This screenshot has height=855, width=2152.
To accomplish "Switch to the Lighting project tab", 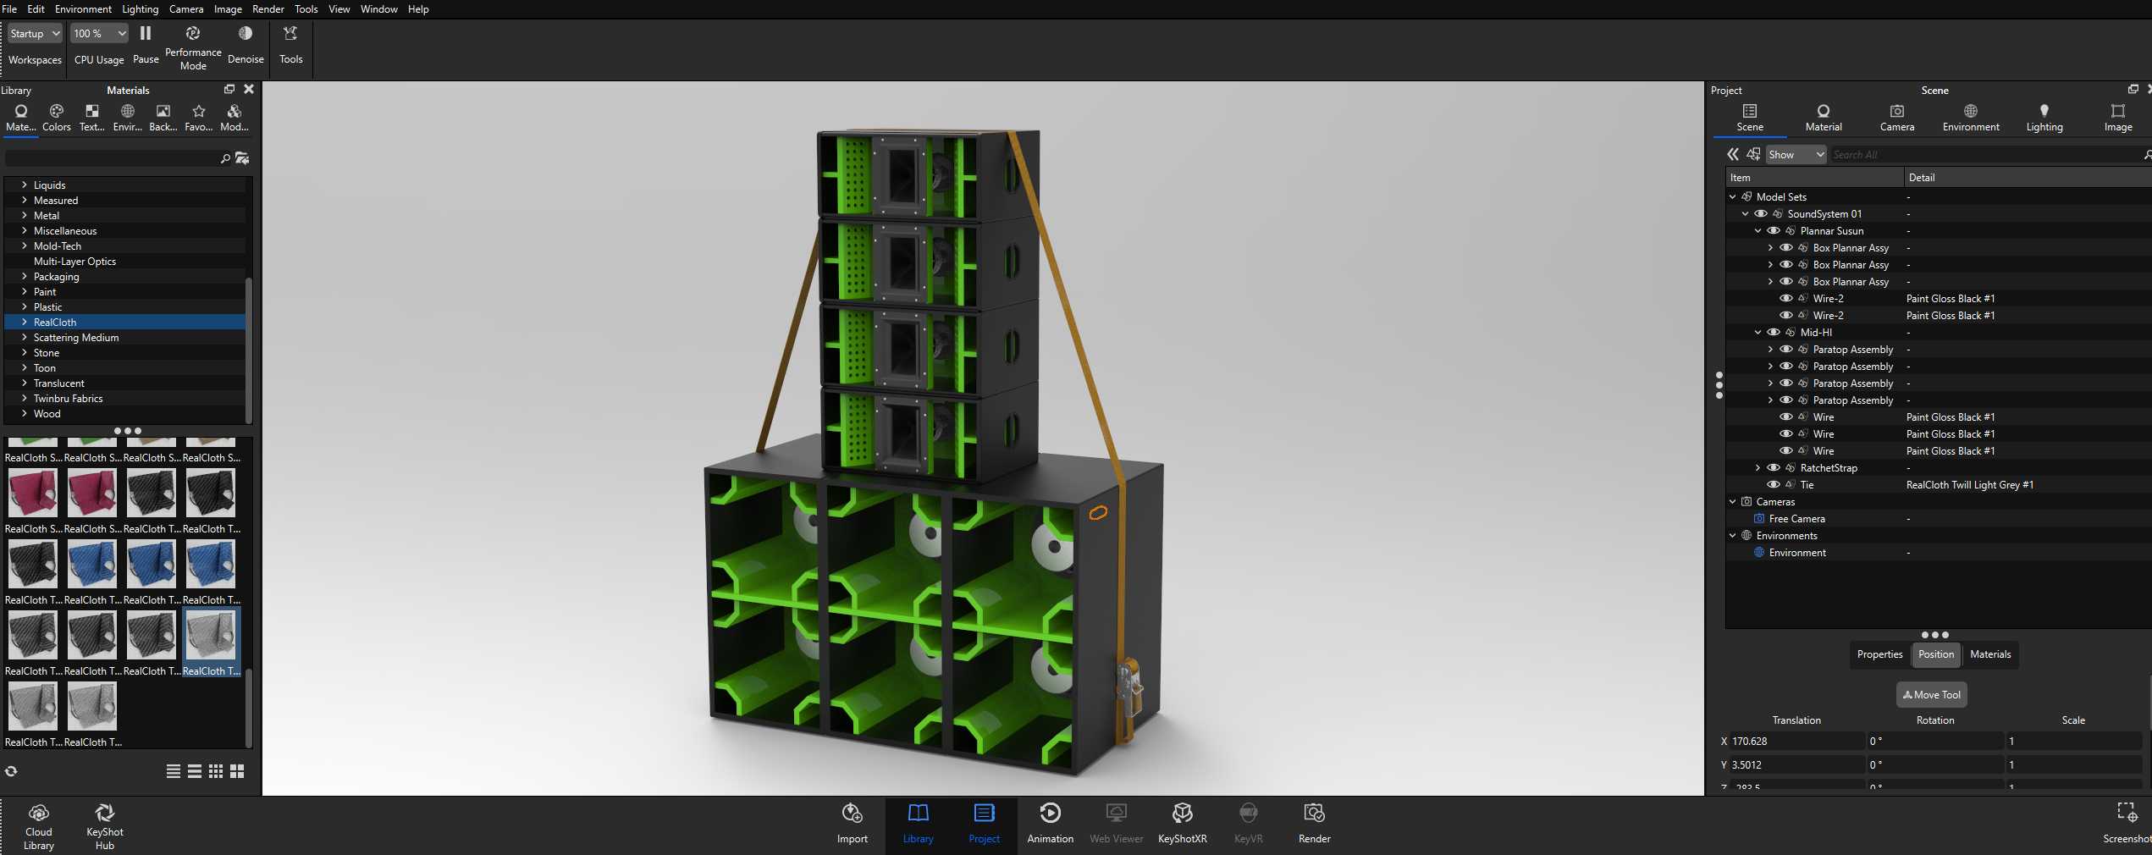I will (x=2044, y=118).
